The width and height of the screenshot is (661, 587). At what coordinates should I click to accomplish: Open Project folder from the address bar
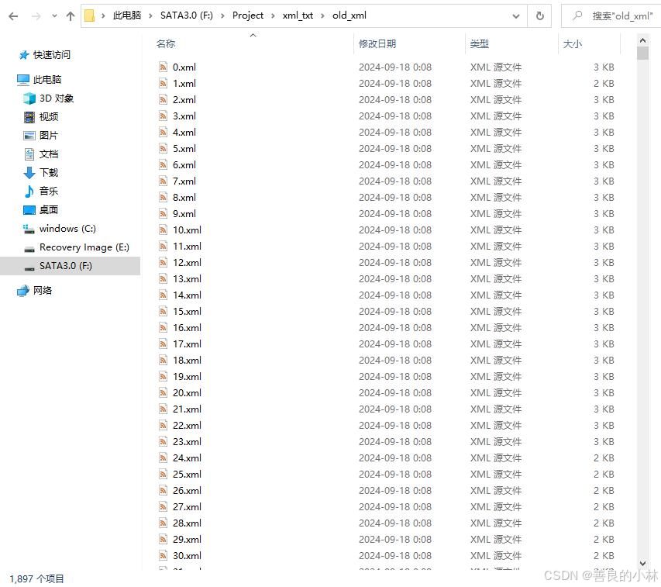248,15
